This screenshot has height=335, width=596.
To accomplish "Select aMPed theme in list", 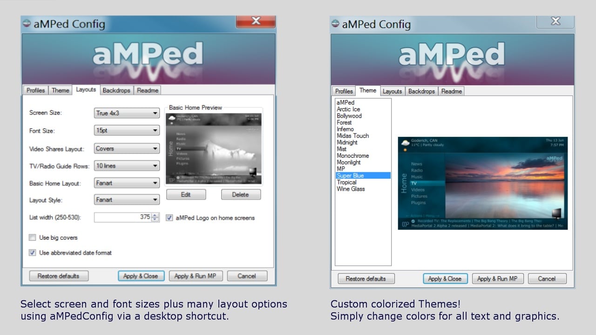I will (345, 103).
